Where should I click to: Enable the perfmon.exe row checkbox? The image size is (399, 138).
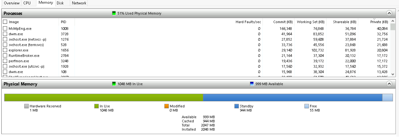5,61
